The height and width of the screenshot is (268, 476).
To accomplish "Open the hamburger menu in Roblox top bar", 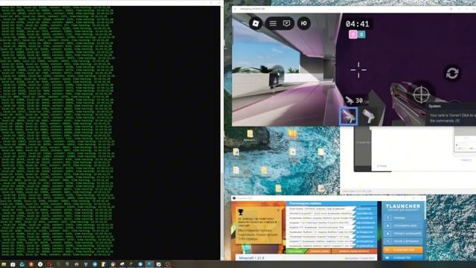I will pos(273,23).
